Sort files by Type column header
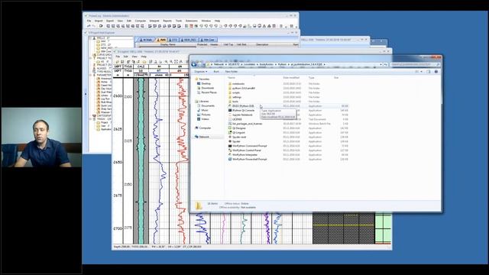This screenshot has height=275, width=489. coord(311,78)
